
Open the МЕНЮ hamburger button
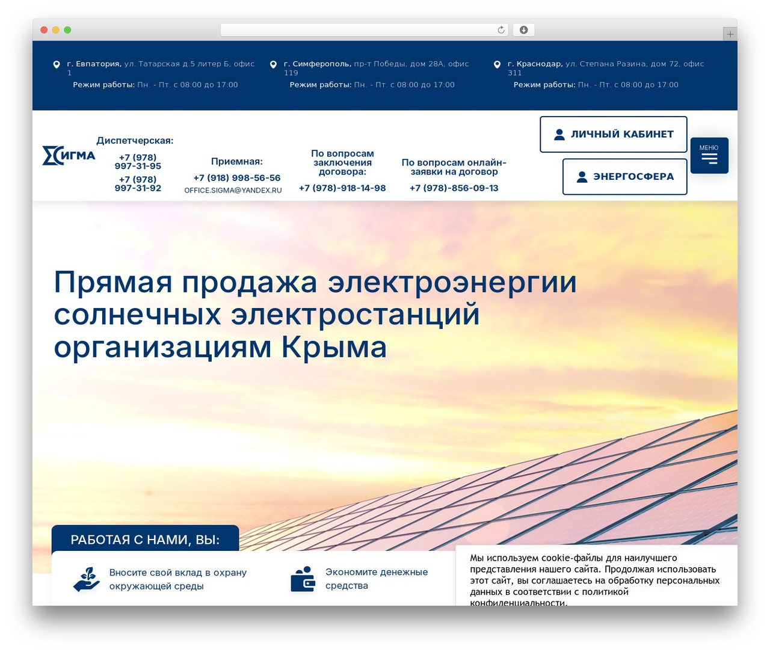coord(709,156)
